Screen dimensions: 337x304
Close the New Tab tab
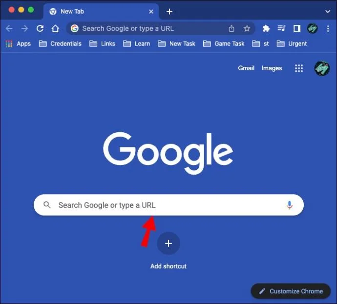(x=151, y=12)
